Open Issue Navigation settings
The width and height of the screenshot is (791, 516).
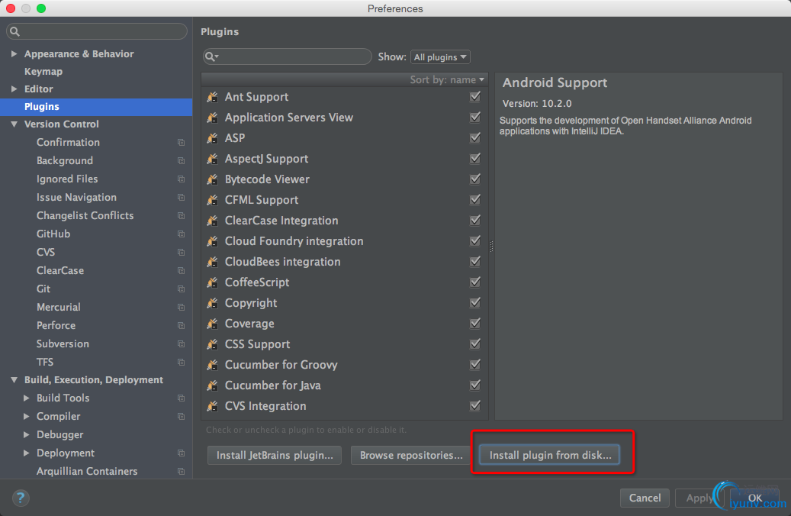click(x=76, y=198)
